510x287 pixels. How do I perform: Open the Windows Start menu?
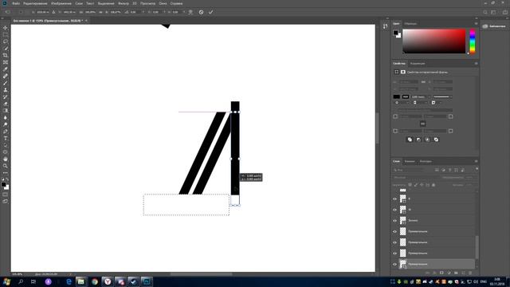pos(6,281)
